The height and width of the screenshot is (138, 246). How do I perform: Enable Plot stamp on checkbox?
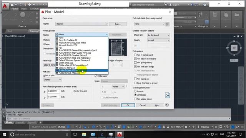tap(135, 79)
